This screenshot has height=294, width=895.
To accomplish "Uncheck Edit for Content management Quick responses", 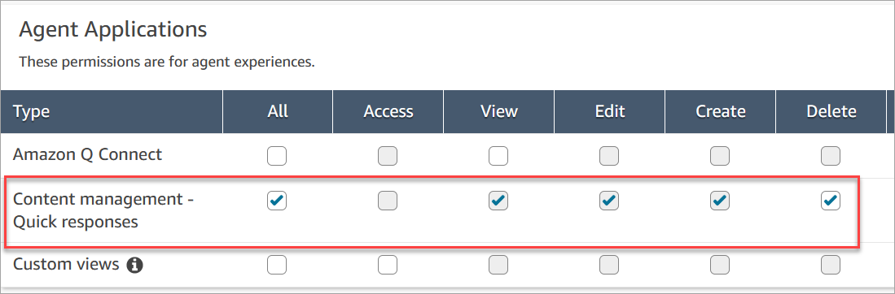I will (x=609, y=201).
